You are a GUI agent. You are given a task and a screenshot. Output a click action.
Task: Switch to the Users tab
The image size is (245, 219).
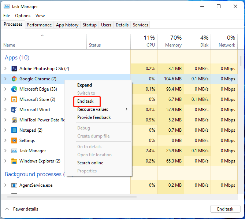click(x=106, y=25)
